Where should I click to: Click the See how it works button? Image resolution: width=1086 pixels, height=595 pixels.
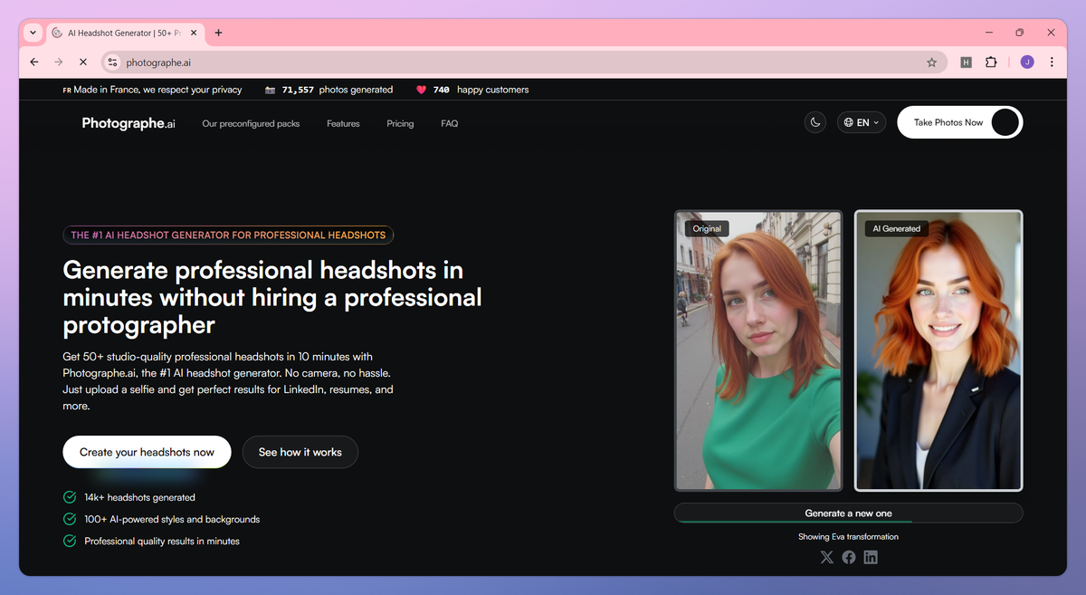(x=300, y=452)
